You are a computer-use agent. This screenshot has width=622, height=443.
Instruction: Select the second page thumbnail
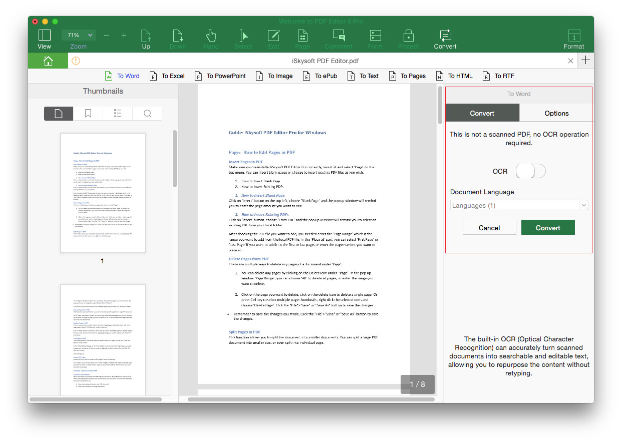click(103, 340)
